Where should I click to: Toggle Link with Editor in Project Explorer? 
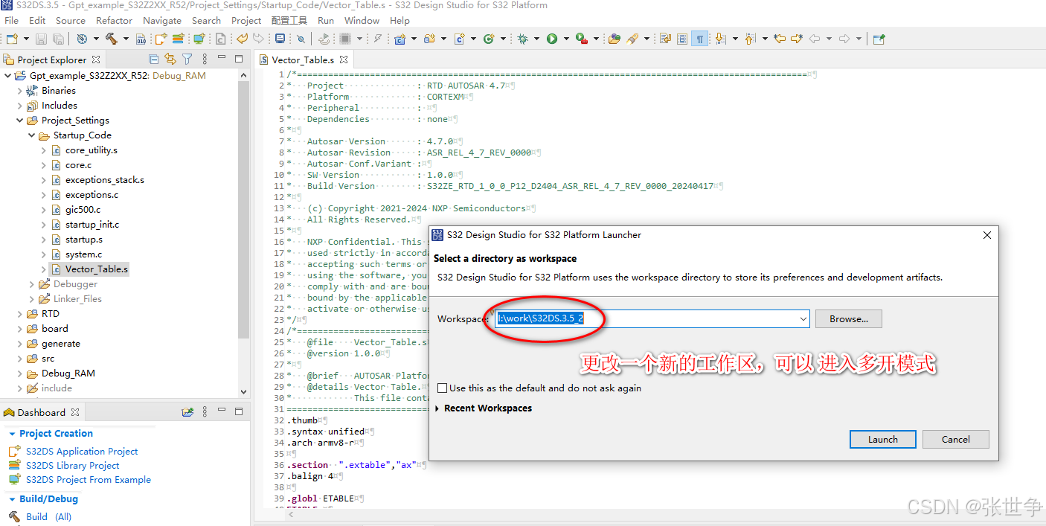(170, 60)
